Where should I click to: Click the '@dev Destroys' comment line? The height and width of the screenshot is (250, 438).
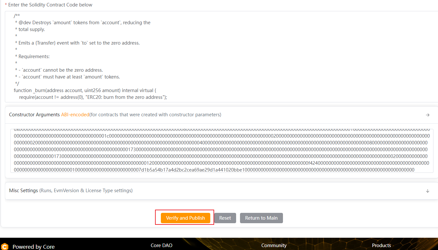point(84,23)
